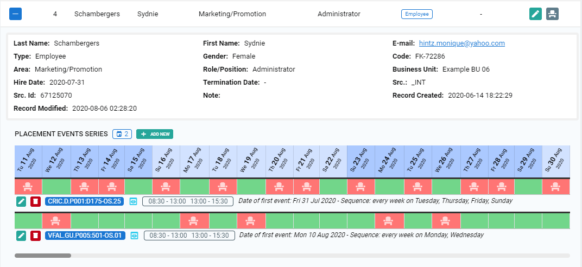This screenshot has width=582, height=267.
Task: Select Su 23 Aug date header
Action: (x=361, y=162)
